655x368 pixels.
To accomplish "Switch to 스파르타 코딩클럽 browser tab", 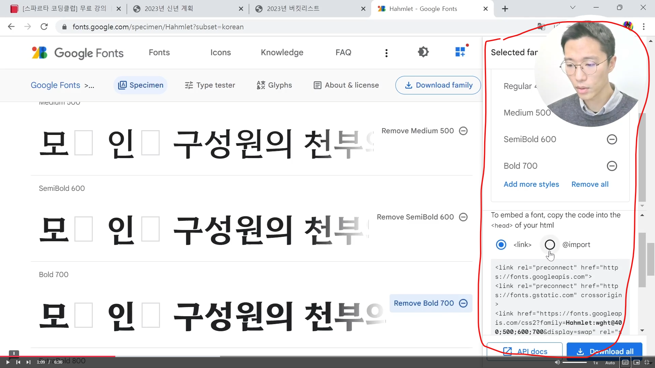I will [x=64, y=9].
